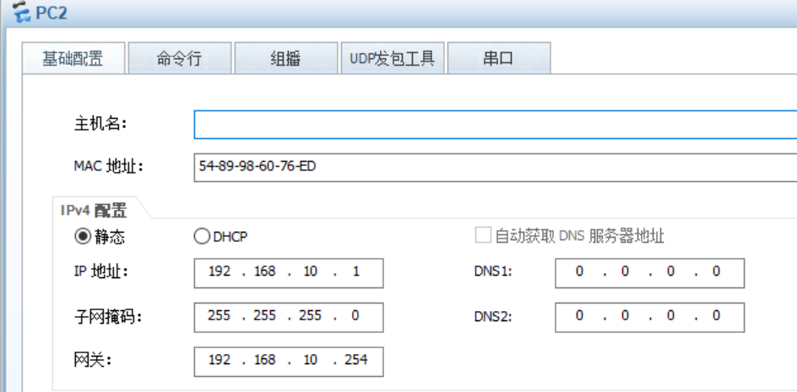This screenshot has width=797, height=392.
Task: Open the 命令行 tab
Action: 179,59
